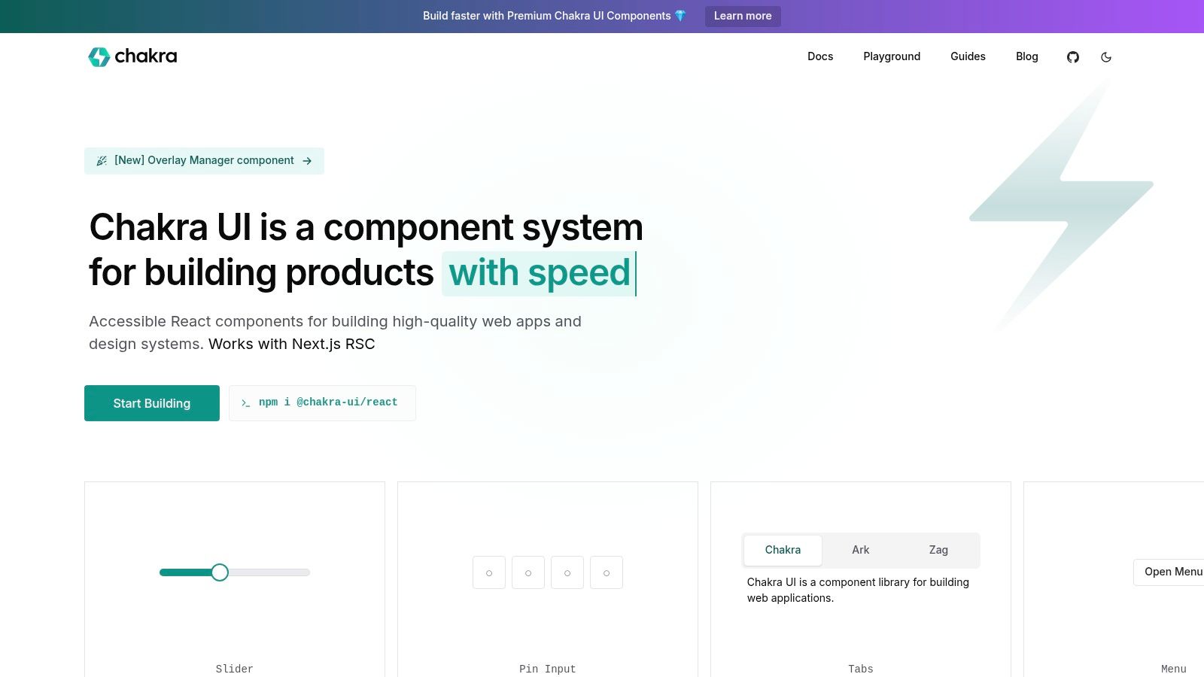Open the Overlay Manager component announcement

204,161
